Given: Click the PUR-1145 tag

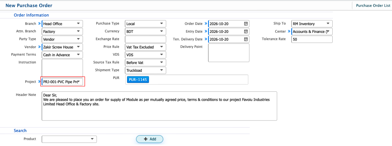Looking at the screenshot, I should [138, 80].
